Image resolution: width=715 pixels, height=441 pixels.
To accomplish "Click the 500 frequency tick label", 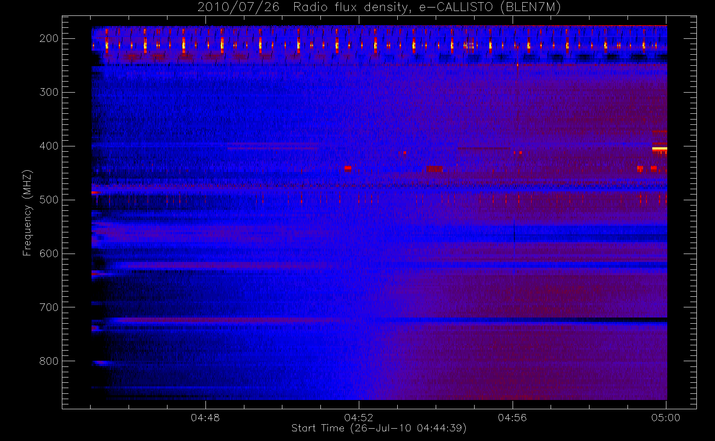I will click(49, 200).
